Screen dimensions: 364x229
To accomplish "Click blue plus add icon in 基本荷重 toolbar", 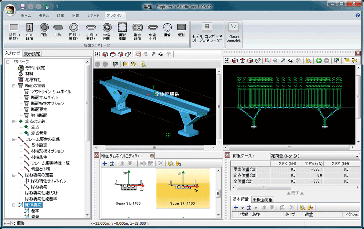I will 236,208.
